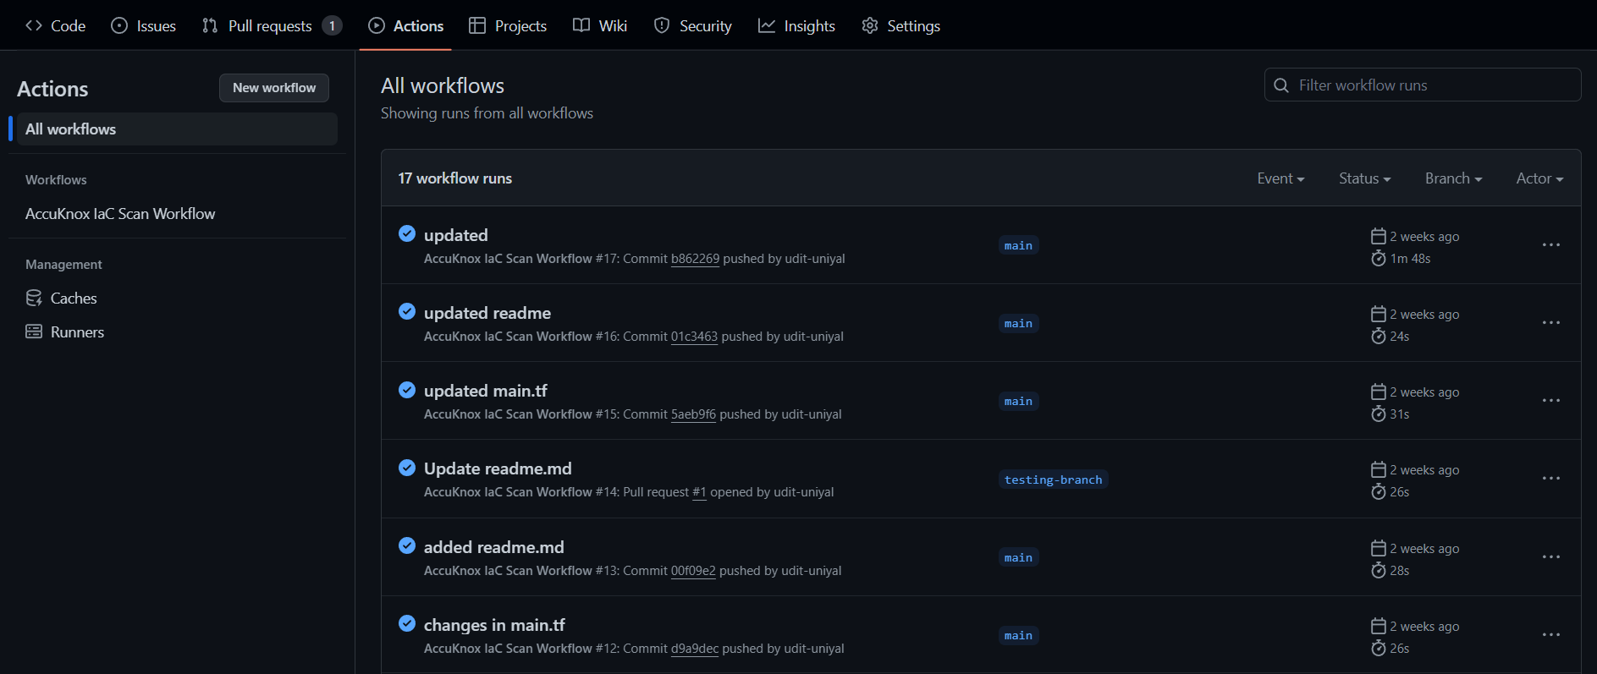Focus the Filter workflow runs search field
1597x674 pixels.
pos(1430,85)
